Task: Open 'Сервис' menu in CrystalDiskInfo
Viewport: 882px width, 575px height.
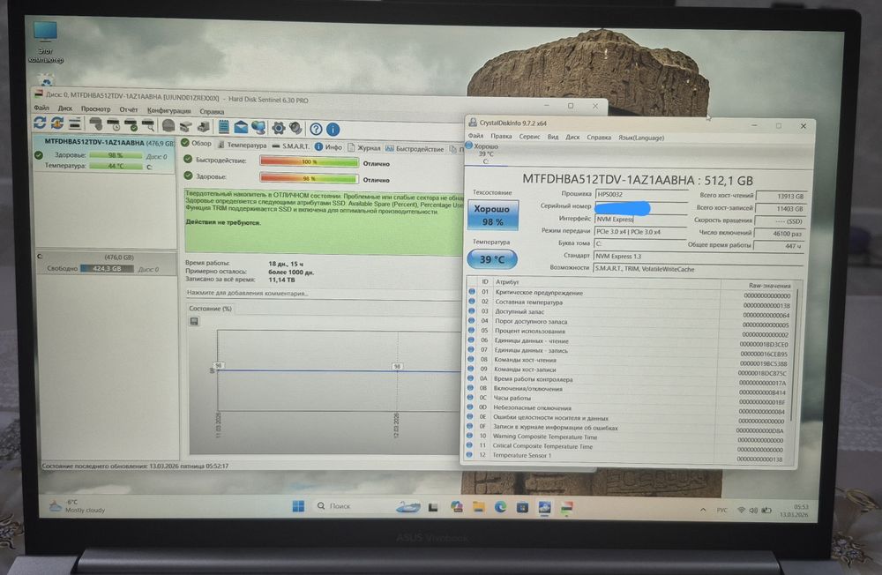Action: 529,137
